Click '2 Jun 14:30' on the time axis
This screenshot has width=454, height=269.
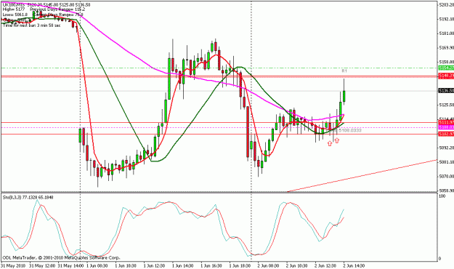354,265
